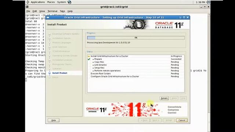Select the Installation Option step
Image resolution: width=235 pixels, height=132 pixels.
click(61, 38)
